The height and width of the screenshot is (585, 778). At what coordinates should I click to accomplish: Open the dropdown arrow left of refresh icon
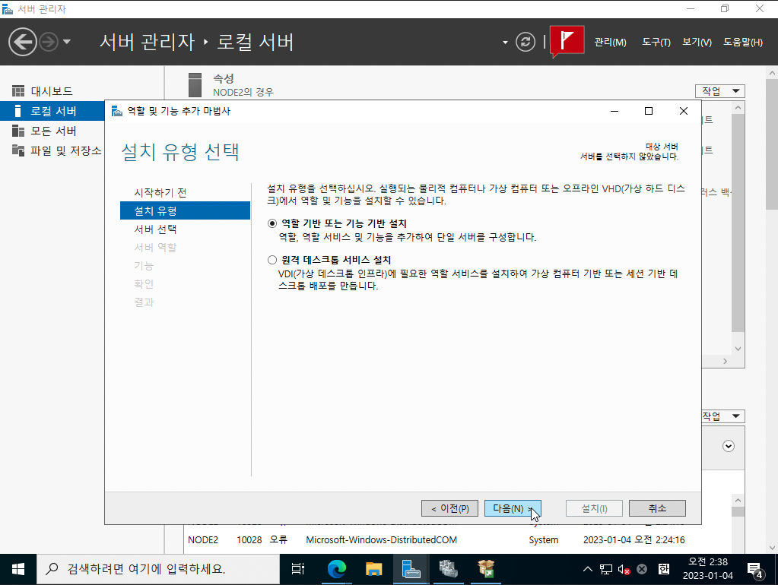505,42
